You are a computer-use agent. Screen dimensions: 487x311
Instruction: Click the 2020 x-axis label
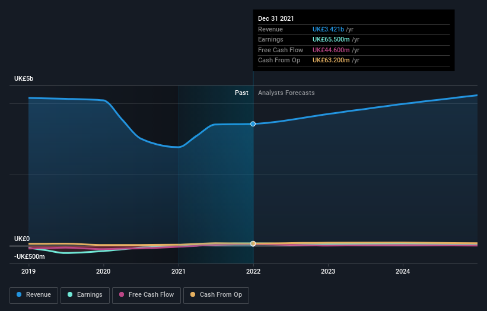pyautogui.click(x=103, y=272)
